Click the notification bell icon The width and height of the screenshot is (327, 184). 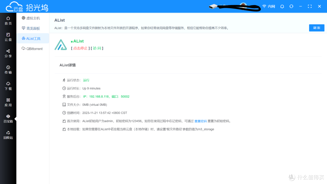tap(282, 6)
